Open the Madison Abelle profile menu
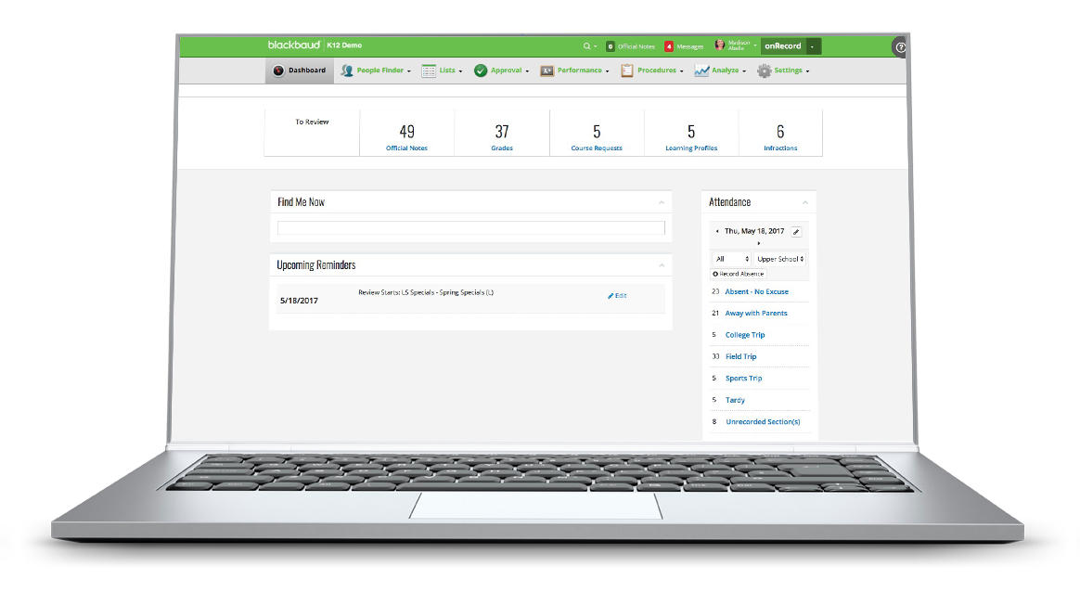 click(x=737, y=45)
